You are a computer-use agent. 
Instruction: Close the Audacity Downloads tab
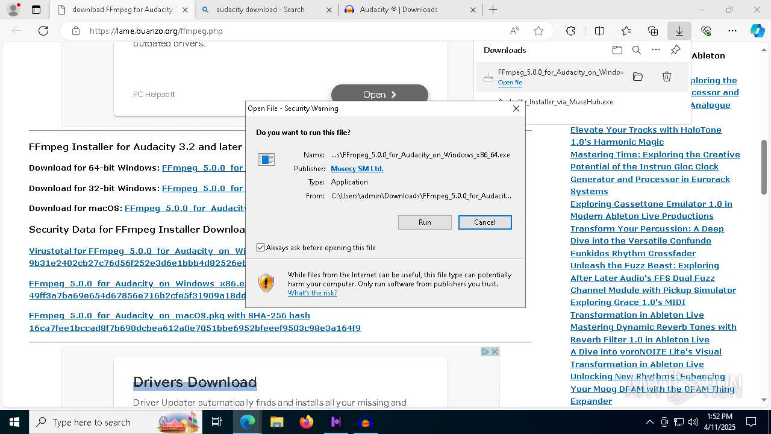click(473, 10)
